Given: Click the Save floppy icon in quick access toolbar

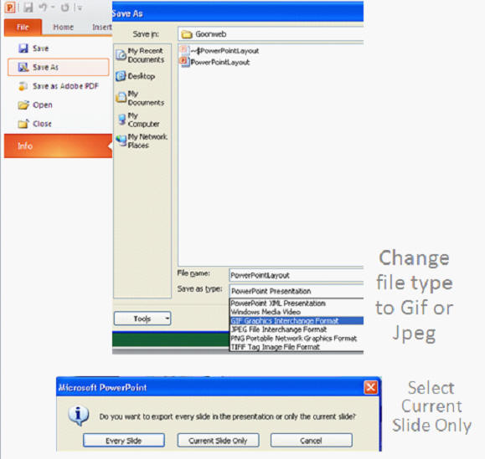Looking at the screenshot, I should (x=28, y=8).
